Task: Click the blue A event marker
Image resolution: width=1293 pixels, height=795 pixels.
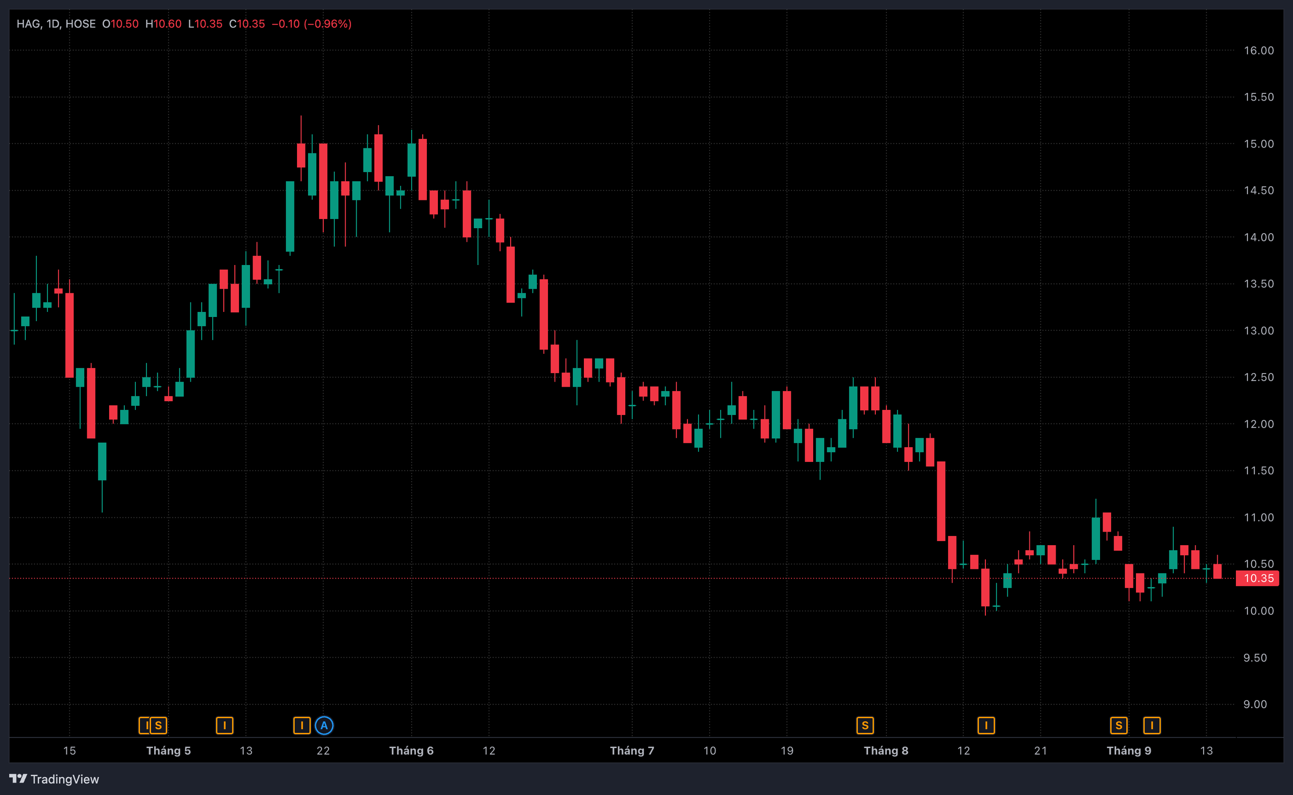Action: pyautogui.click(x=324, y=726)
